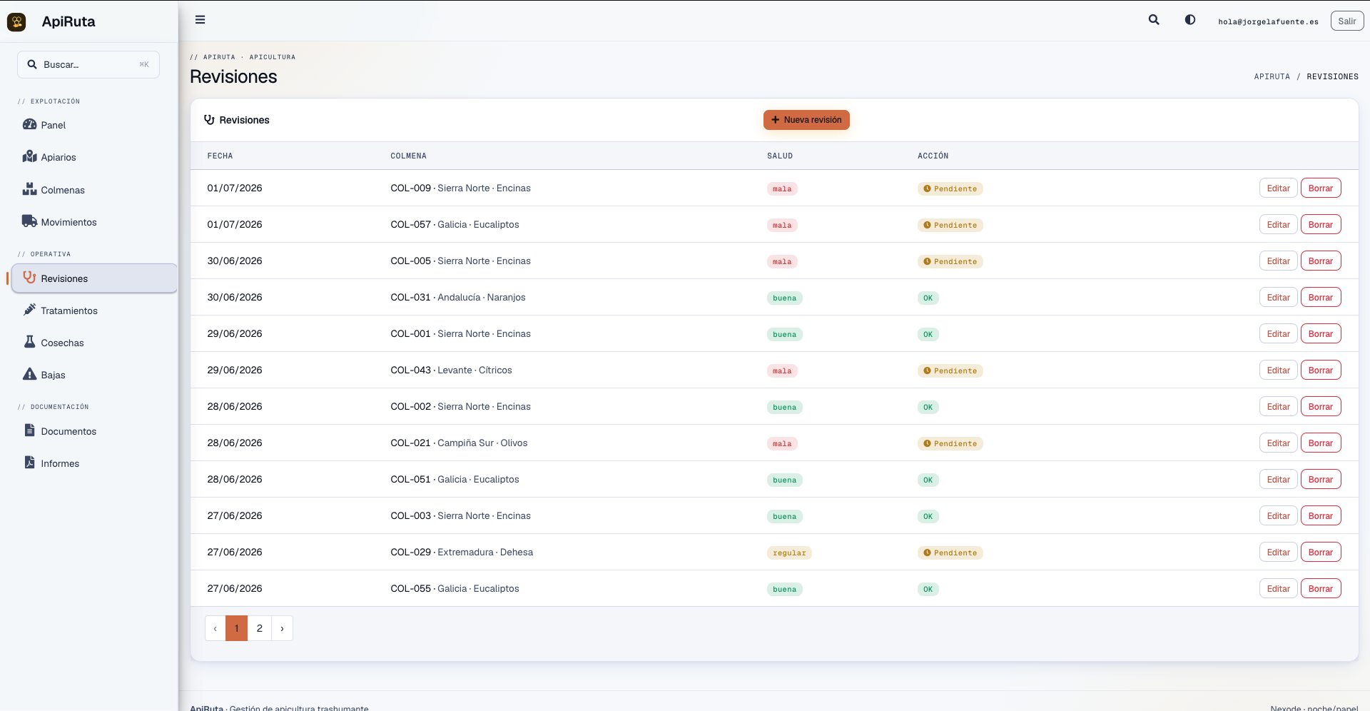Delete the COL-055 Galicia revision
The width and height of the screenshot is (1370, 711).
1320,589
